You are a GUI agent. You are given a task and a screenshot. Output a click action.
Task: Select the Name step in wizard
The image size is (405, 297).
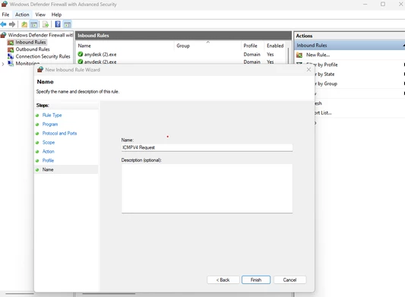point(48,169)
